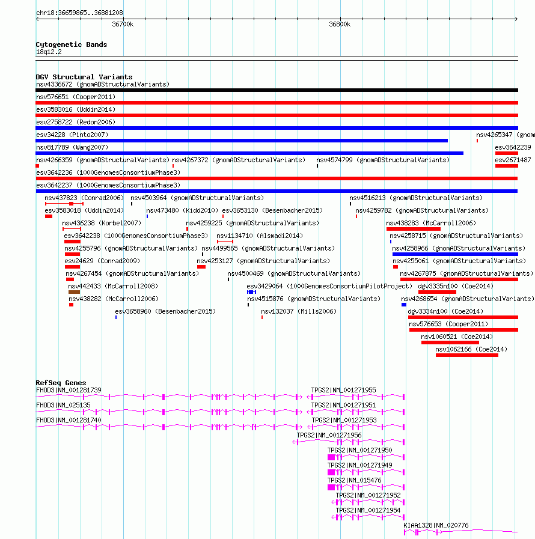Click the DGV Structural Variants track title
This screenshot has width=535, height=539.
[84, 77]
